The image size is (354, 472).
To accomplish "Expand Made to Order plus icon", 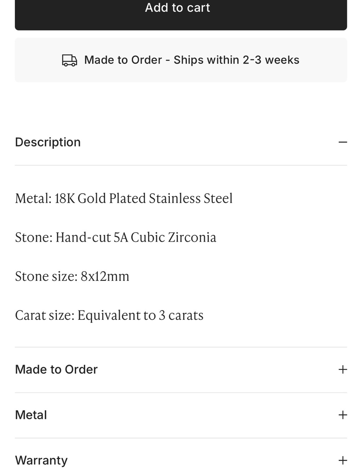I will coord(342,370).
